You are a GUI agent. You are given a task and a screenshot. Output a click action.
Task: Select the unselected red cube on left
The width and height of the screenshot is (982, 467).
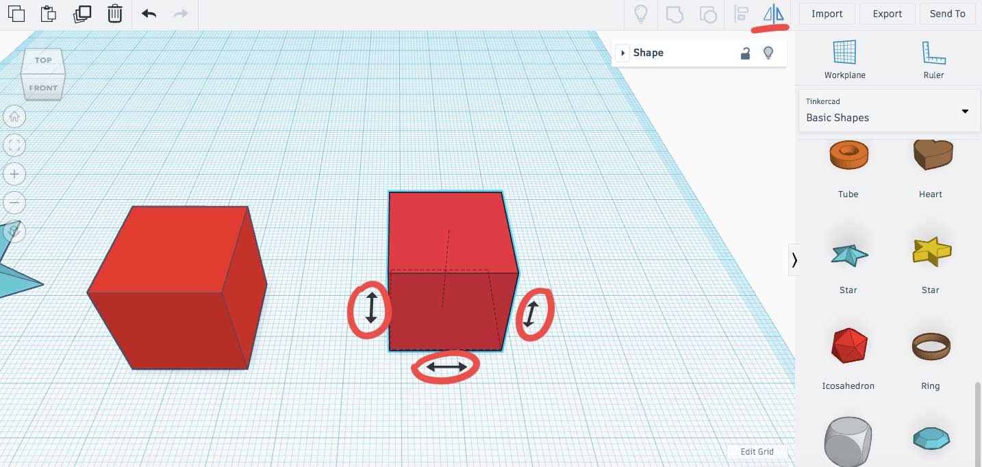coord(177,288)
